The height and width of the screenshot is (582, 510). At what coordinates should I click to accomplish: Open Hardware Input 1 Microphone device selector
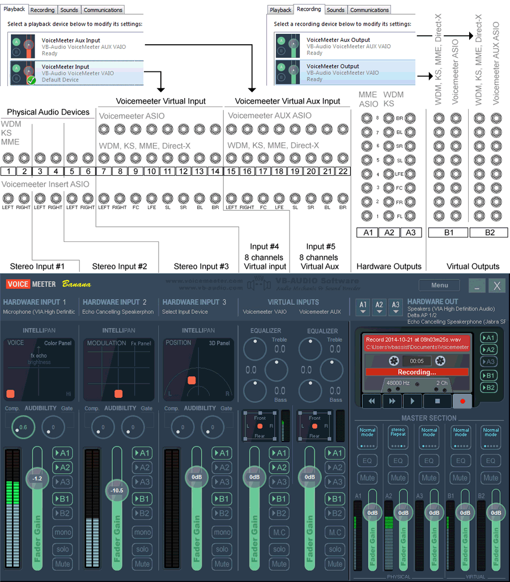[x=39, y=312]
